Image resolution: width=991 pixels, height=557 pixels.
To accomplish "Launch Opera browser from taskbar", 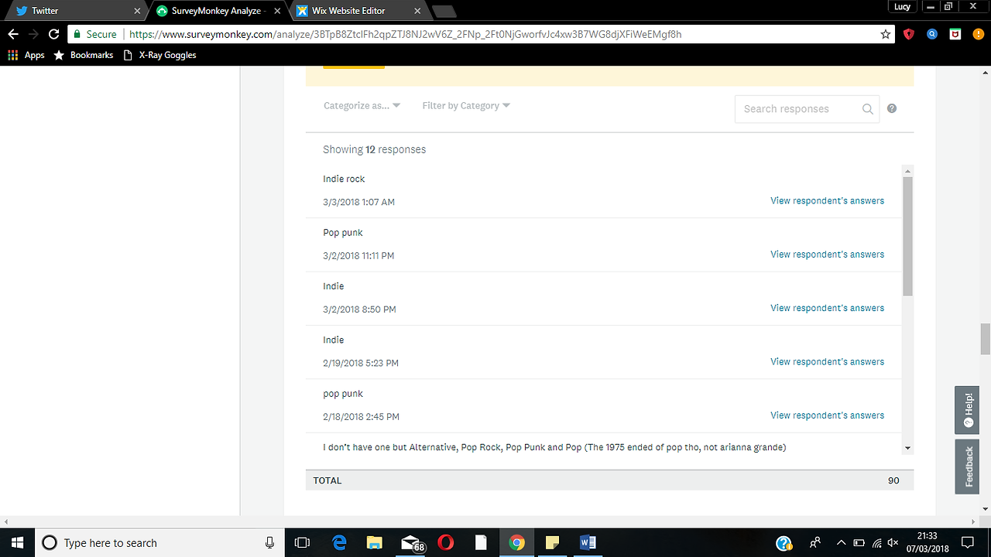I will tap(446, 542).
